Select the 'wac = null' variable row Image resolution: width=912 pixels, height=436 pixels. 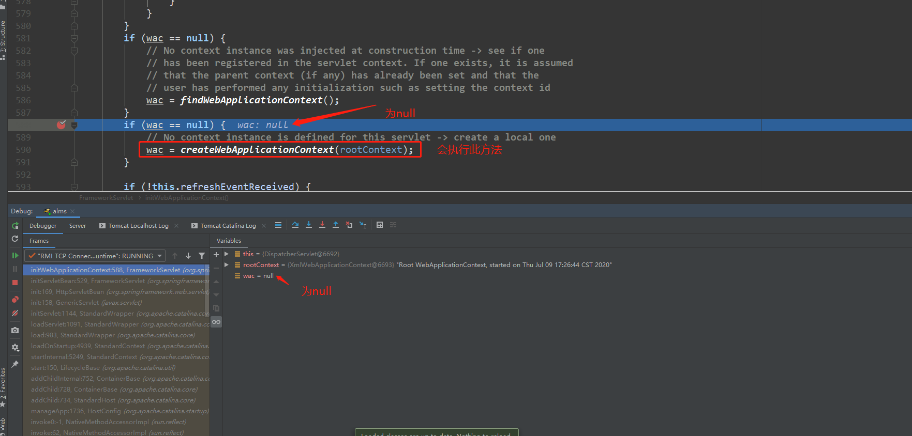pos(567,276)
